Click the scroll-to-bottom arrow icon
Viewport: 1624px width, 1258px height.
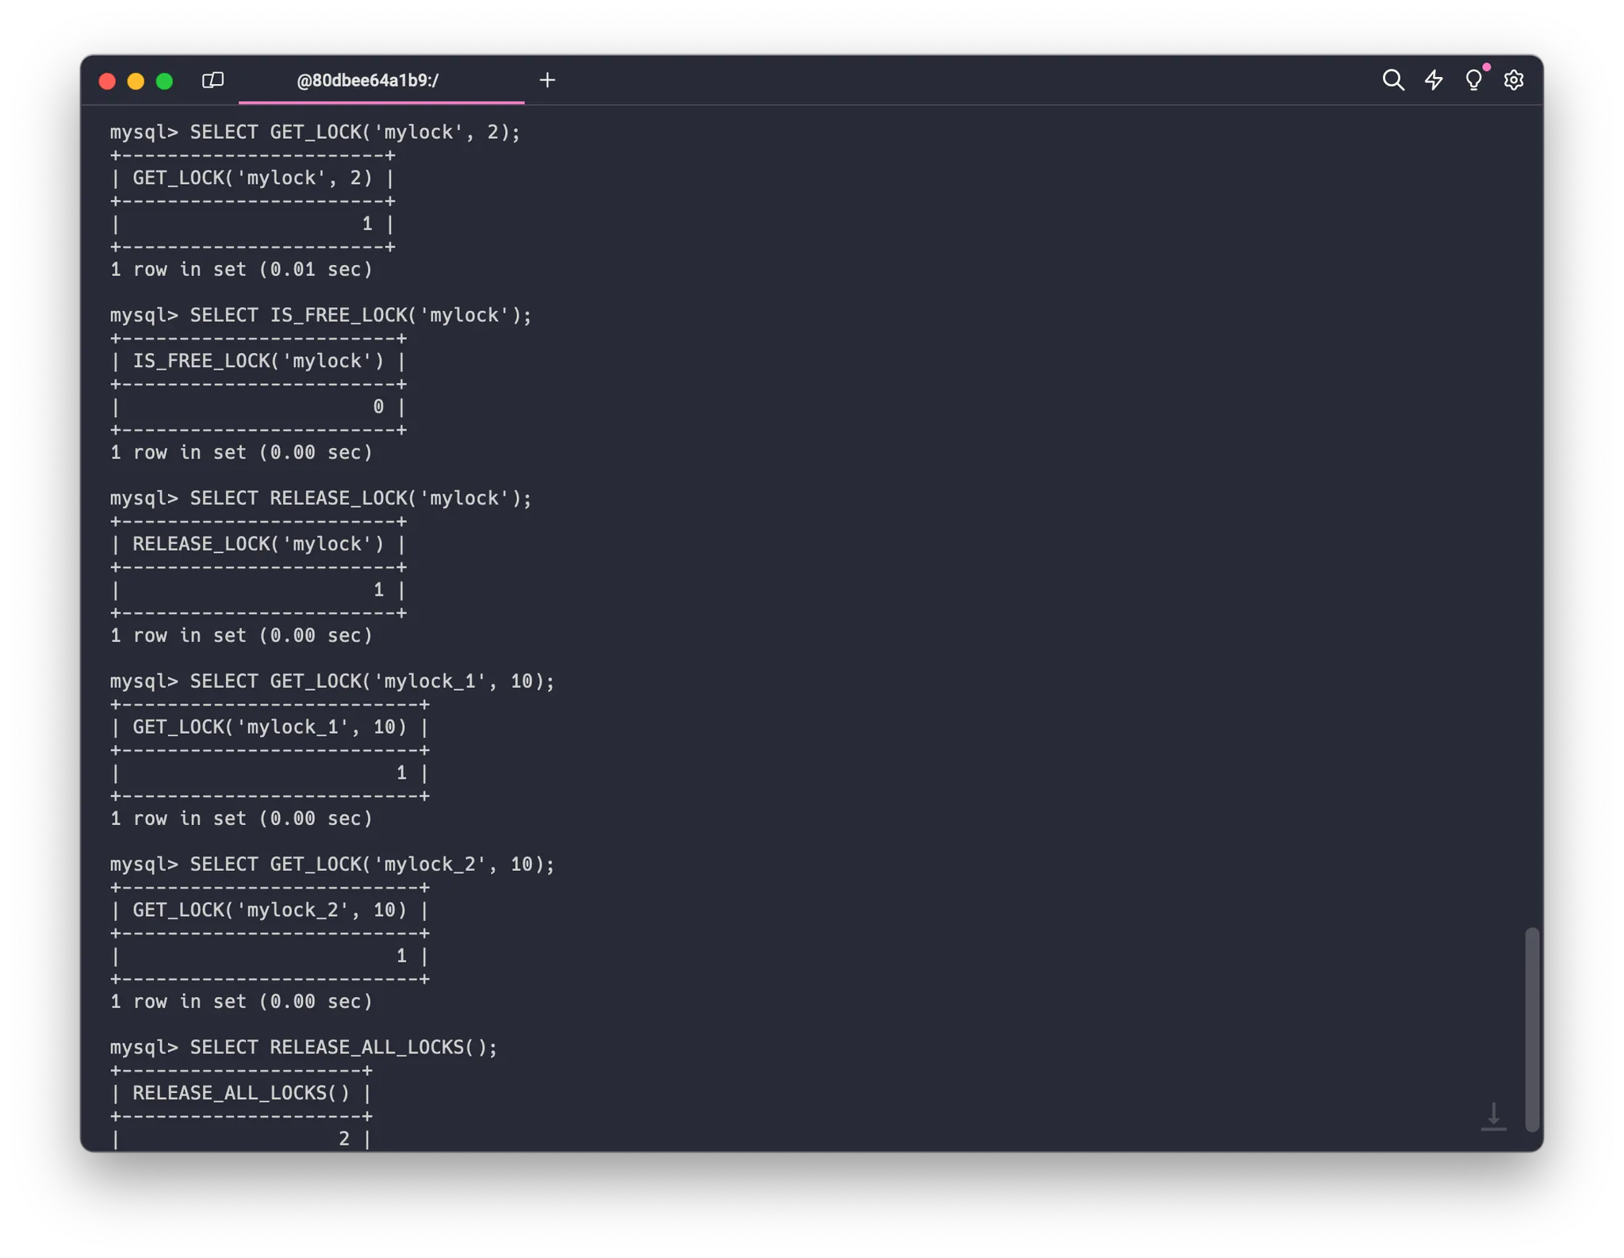(1493, 1116)
